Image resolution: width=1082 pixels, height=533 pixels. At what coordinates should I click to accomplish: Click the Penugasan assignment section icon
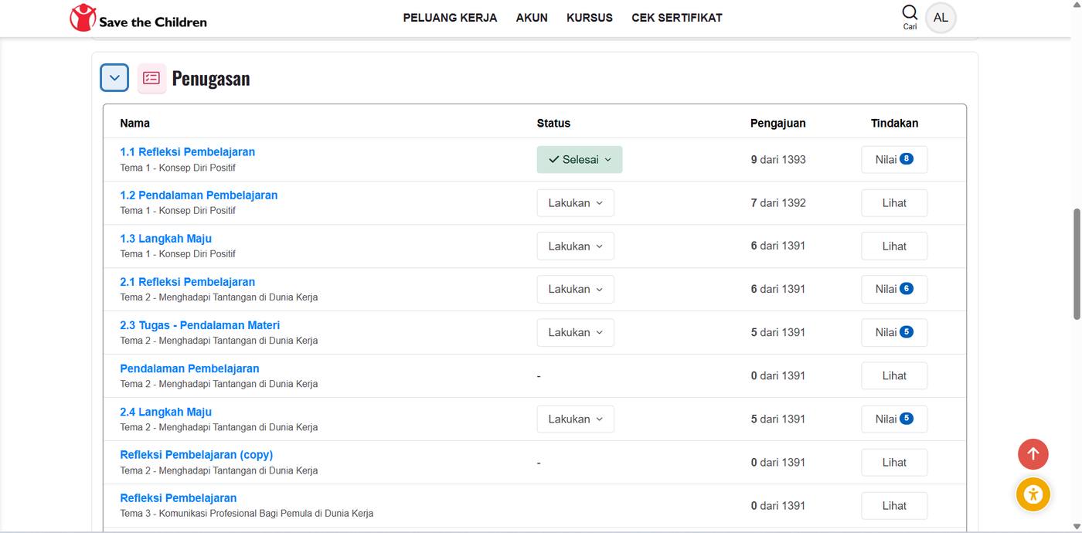[x=151, y=78]
